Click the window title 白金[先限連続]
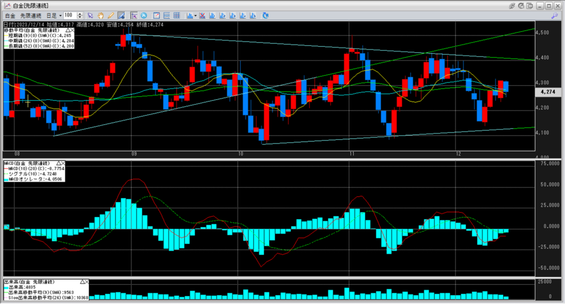This screenshot has height=304, width=565. coord(31,6)
